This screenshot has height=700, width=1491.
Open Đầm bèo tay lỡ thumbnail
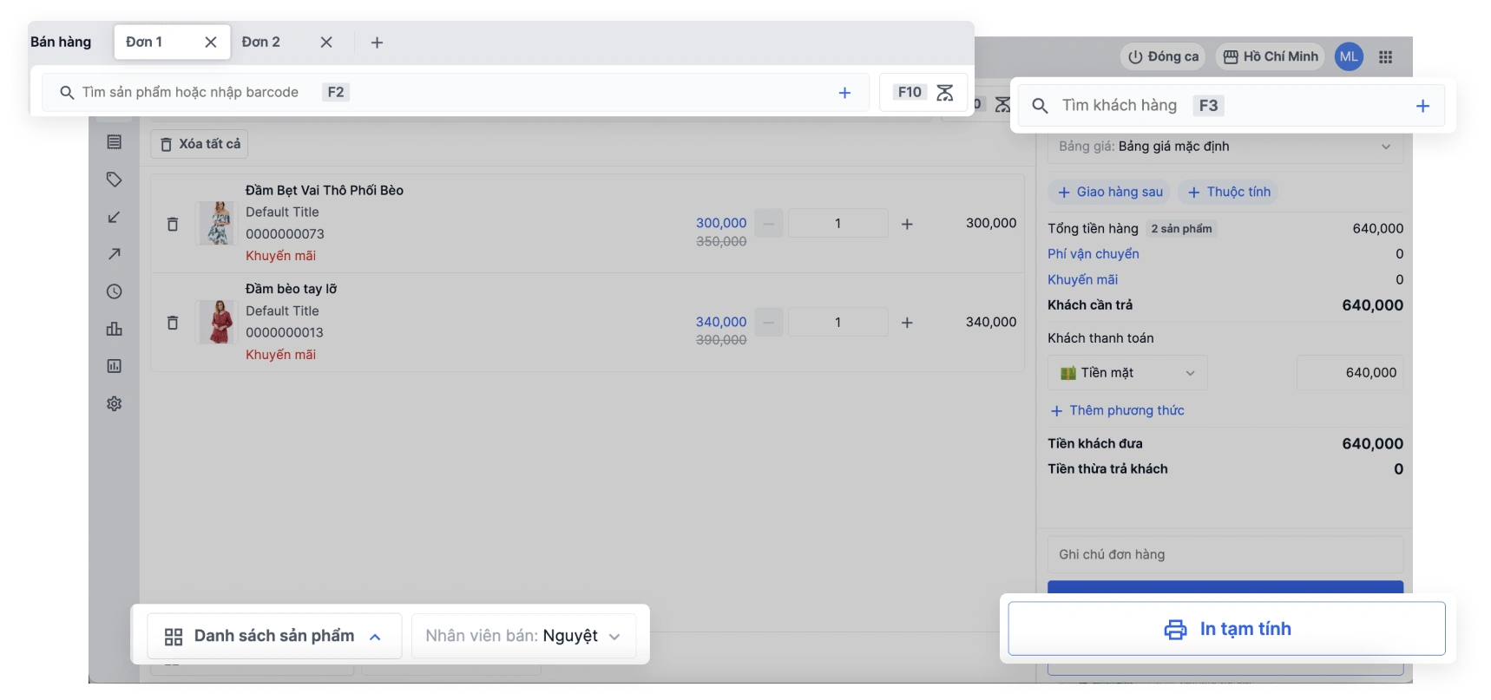pyautogui.click(x=218, y=322)
